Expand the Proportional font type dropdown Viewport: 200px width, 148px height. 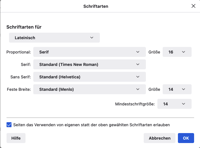click(x=89, y=52)
